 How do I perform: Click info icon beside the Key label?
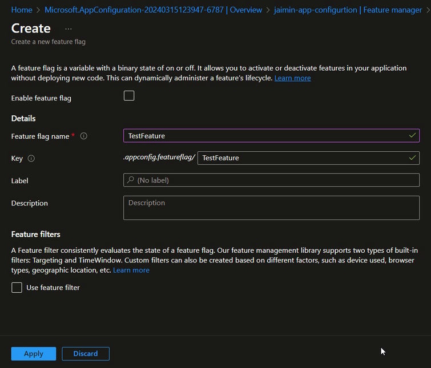pyautogui.click(x=31, y=158)
